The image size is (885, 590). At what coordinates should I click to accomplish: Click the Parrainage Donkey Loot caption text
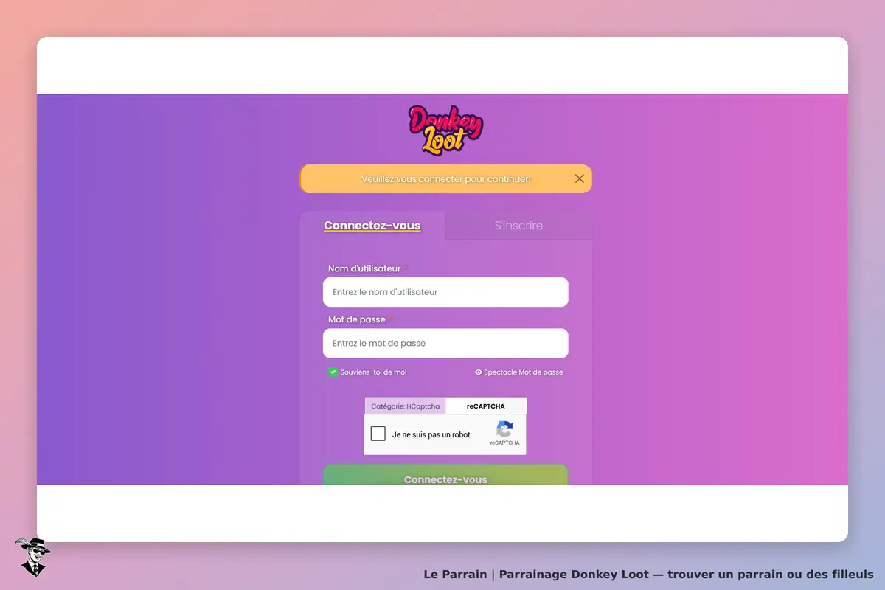pos(648,575)
